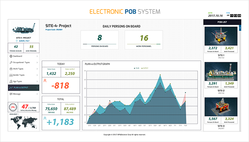Open the SITE-2 link label
The height and width of the screenshot is (142, 249).
pos(221,91)
